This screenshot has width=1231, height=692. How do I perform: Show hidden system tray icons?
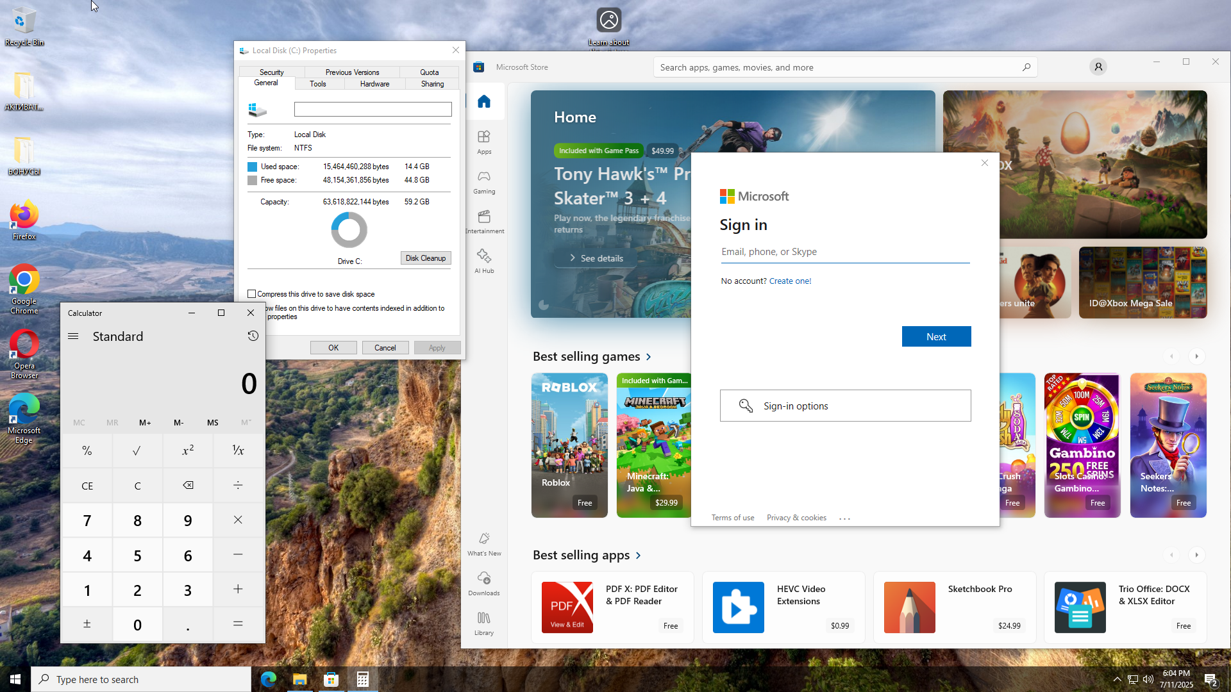click(x=1117, y=679)
